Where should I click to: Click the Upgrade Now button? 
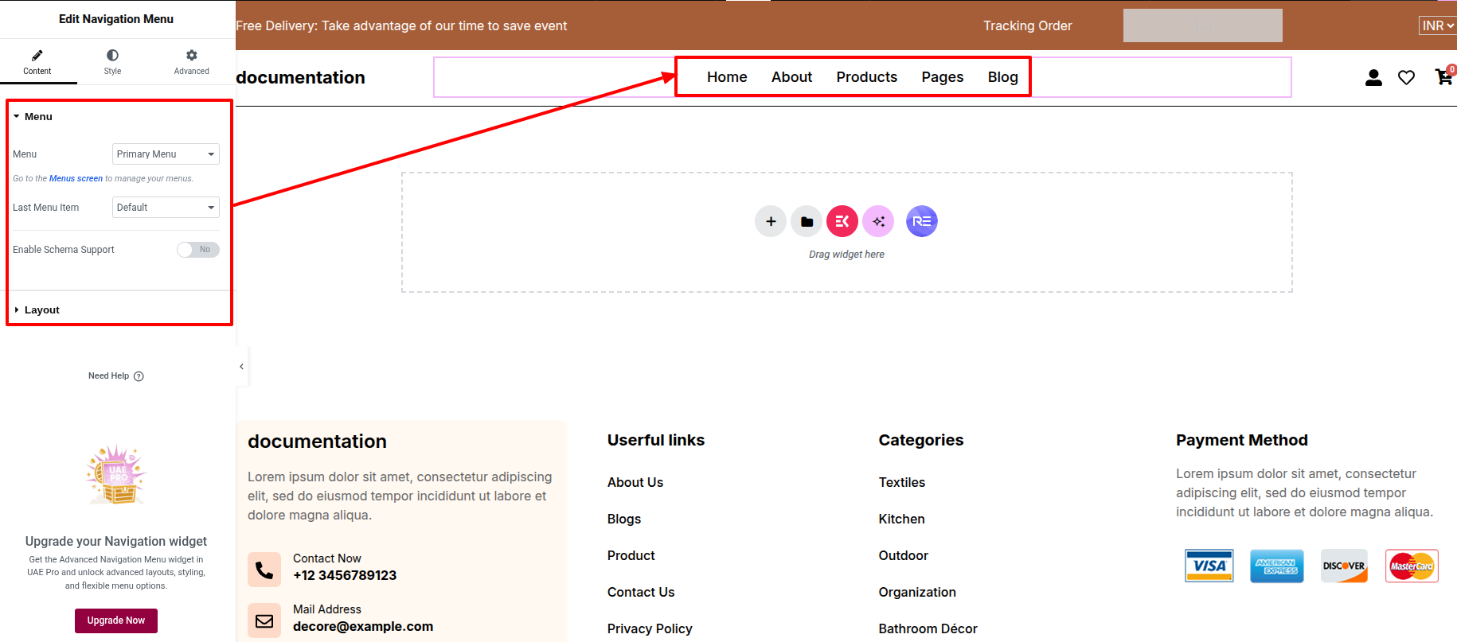coord(116,621)
